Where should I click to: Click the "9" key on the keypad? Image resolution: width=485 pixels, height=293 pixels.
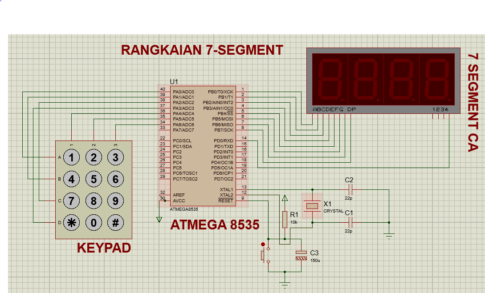click(115, 200)
